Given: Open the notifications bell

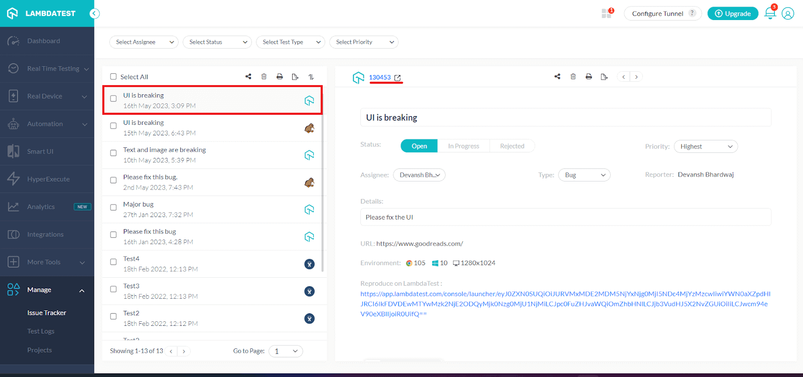Looking at the screenshot, I should tap(770, 14).
